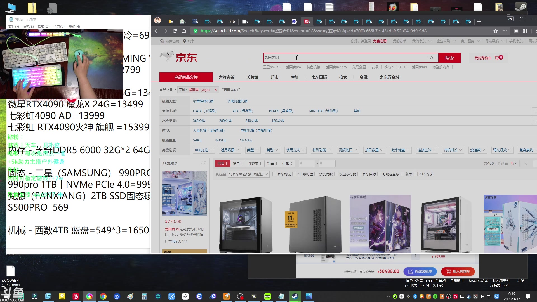Enable the PLUS专享 checkbox
Viewport: 537px width, 302px height.
pyautogui.click(x=416, y=174)
